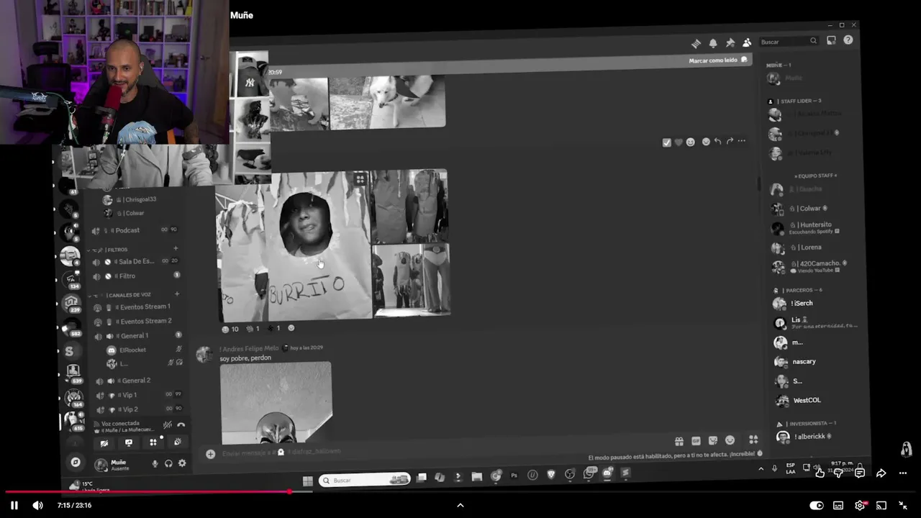Mute the Discord microphone
This screenshot has height=518, width=921.
pyautogui.click(x=155, y=464)
